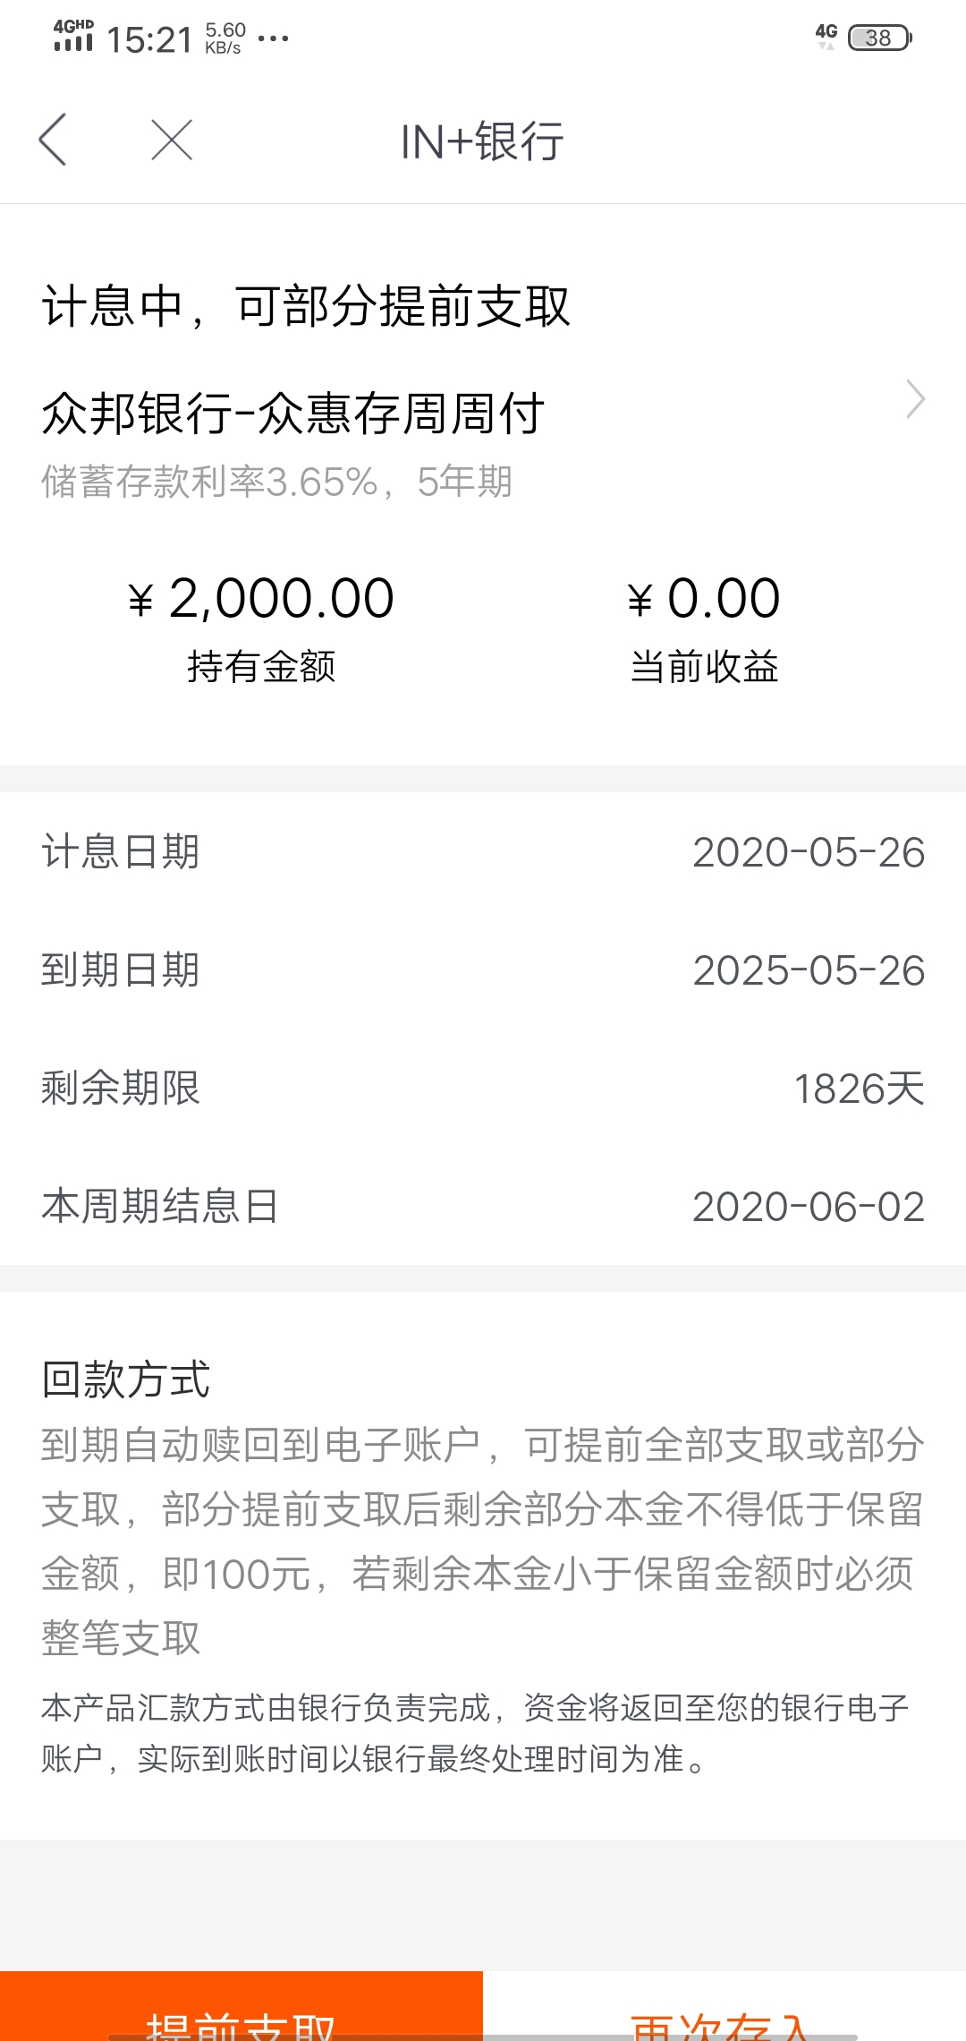This screenshot has height=2041, width=966.
Task: Tap the battery indicator in status bar
Action: [879, 38]
